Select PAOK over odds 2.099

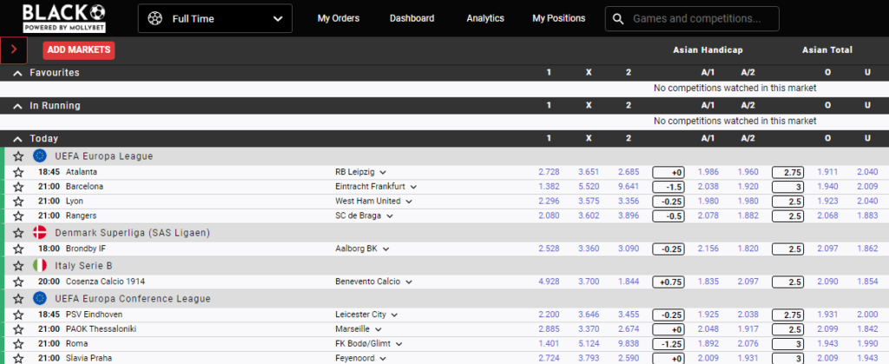(827, 329)
